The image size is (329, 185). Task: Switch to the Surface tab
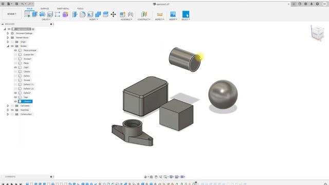[x=45, y=9]
